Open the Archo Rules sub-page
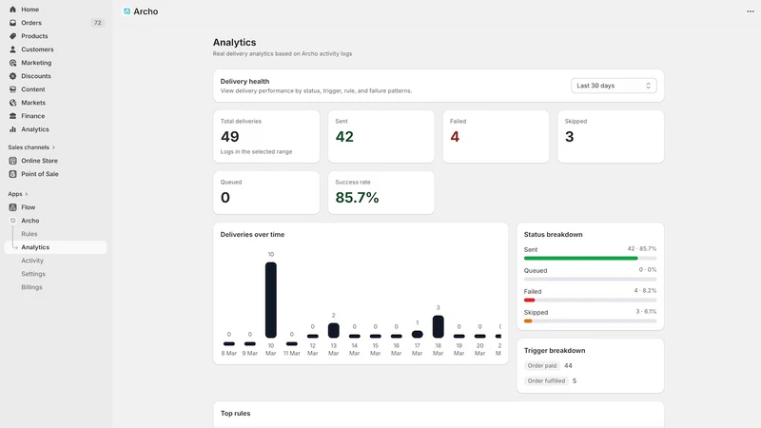 point(29,234)
